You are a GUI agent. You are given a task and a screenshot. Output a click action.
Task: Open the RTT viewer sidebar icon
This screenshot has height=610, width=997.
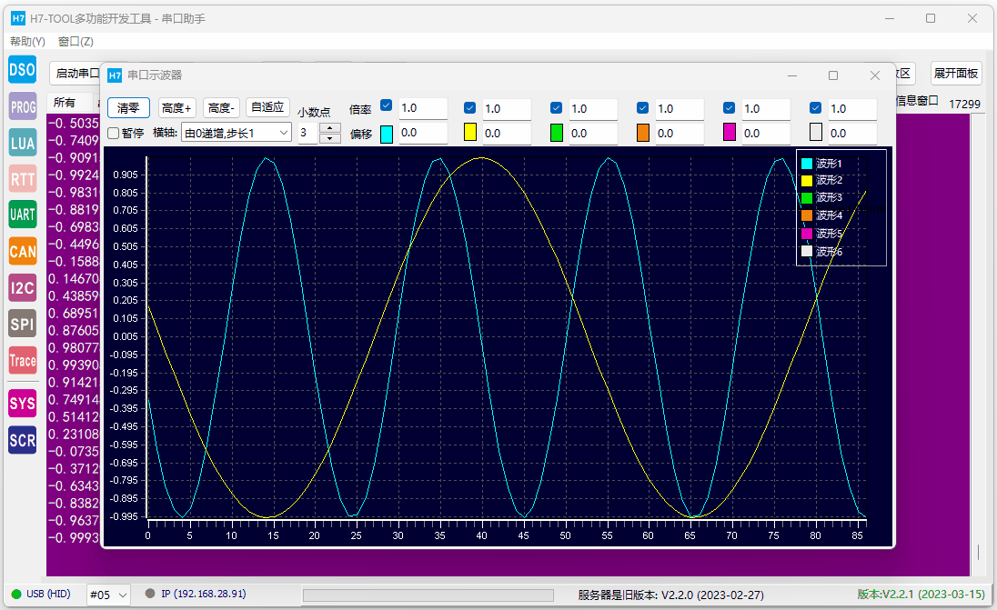[22, 178]
